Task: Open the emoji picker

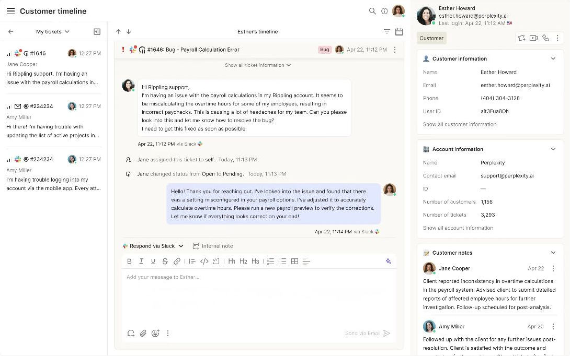Action: click(x=156, y=333)
